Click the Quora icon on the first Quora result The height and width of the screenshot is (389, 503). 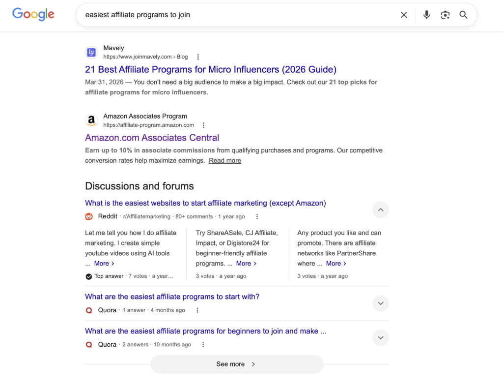coord(89,310)
